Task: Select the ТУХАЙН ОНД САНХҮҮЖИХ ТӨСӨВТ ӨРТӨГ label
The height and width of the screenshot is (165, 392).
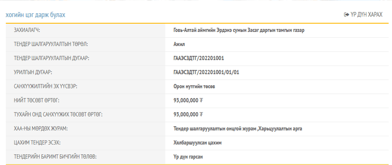Action: tap(59, 115)
